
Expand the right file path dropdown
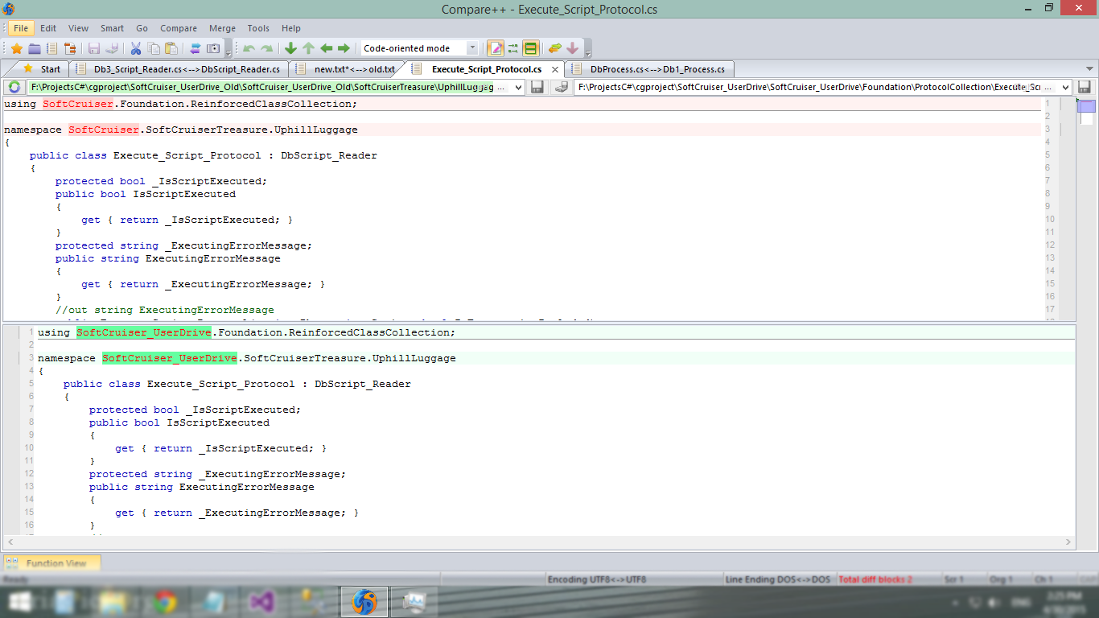[1065, 87]
